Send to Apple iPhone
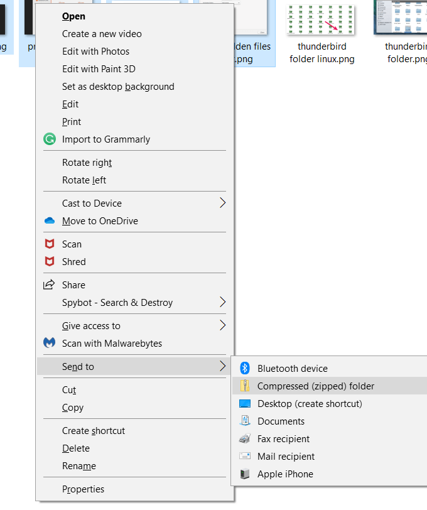427x510 pixels. pos(330,474)
